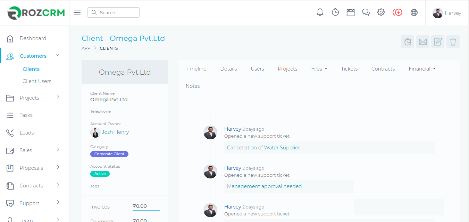Expand the Financial tab dropdown

click(422, 69)
